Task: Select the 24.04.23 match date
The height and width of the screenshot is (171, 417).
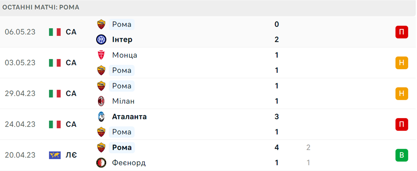Action: [x=20, y=124]
